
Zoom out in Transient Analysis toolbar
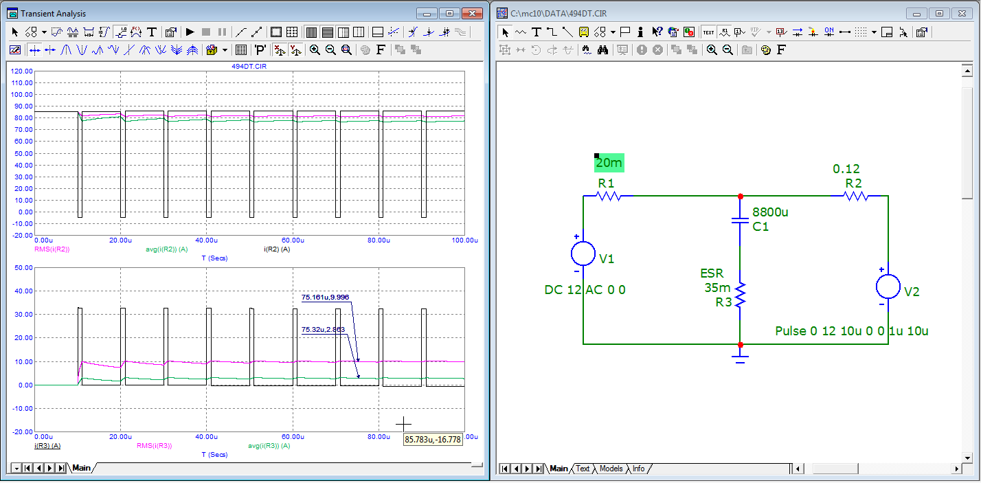[x=330, y=49]
